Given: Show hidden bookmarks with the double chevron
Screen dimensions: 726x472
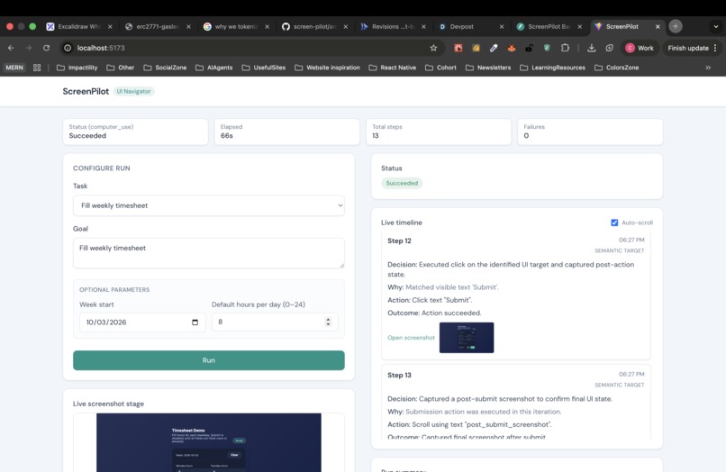Looking at the screenshot, I should click(708, 68).
